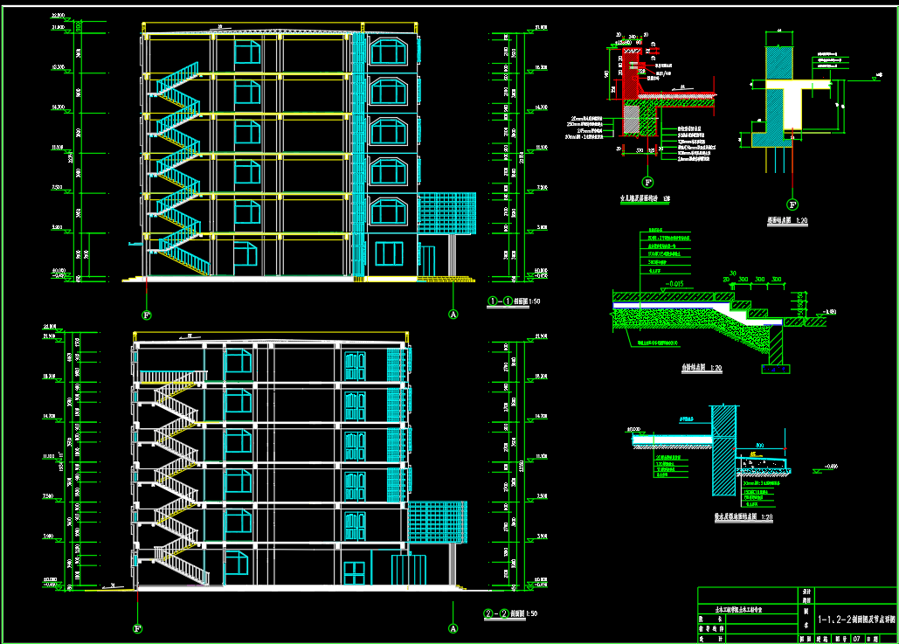Click axis bubble F under cyan wall detail

click(792, 205)
